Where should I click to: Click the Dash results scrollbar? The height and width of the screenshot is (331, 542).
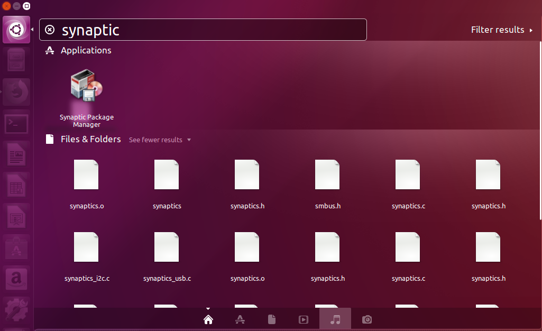540,130
